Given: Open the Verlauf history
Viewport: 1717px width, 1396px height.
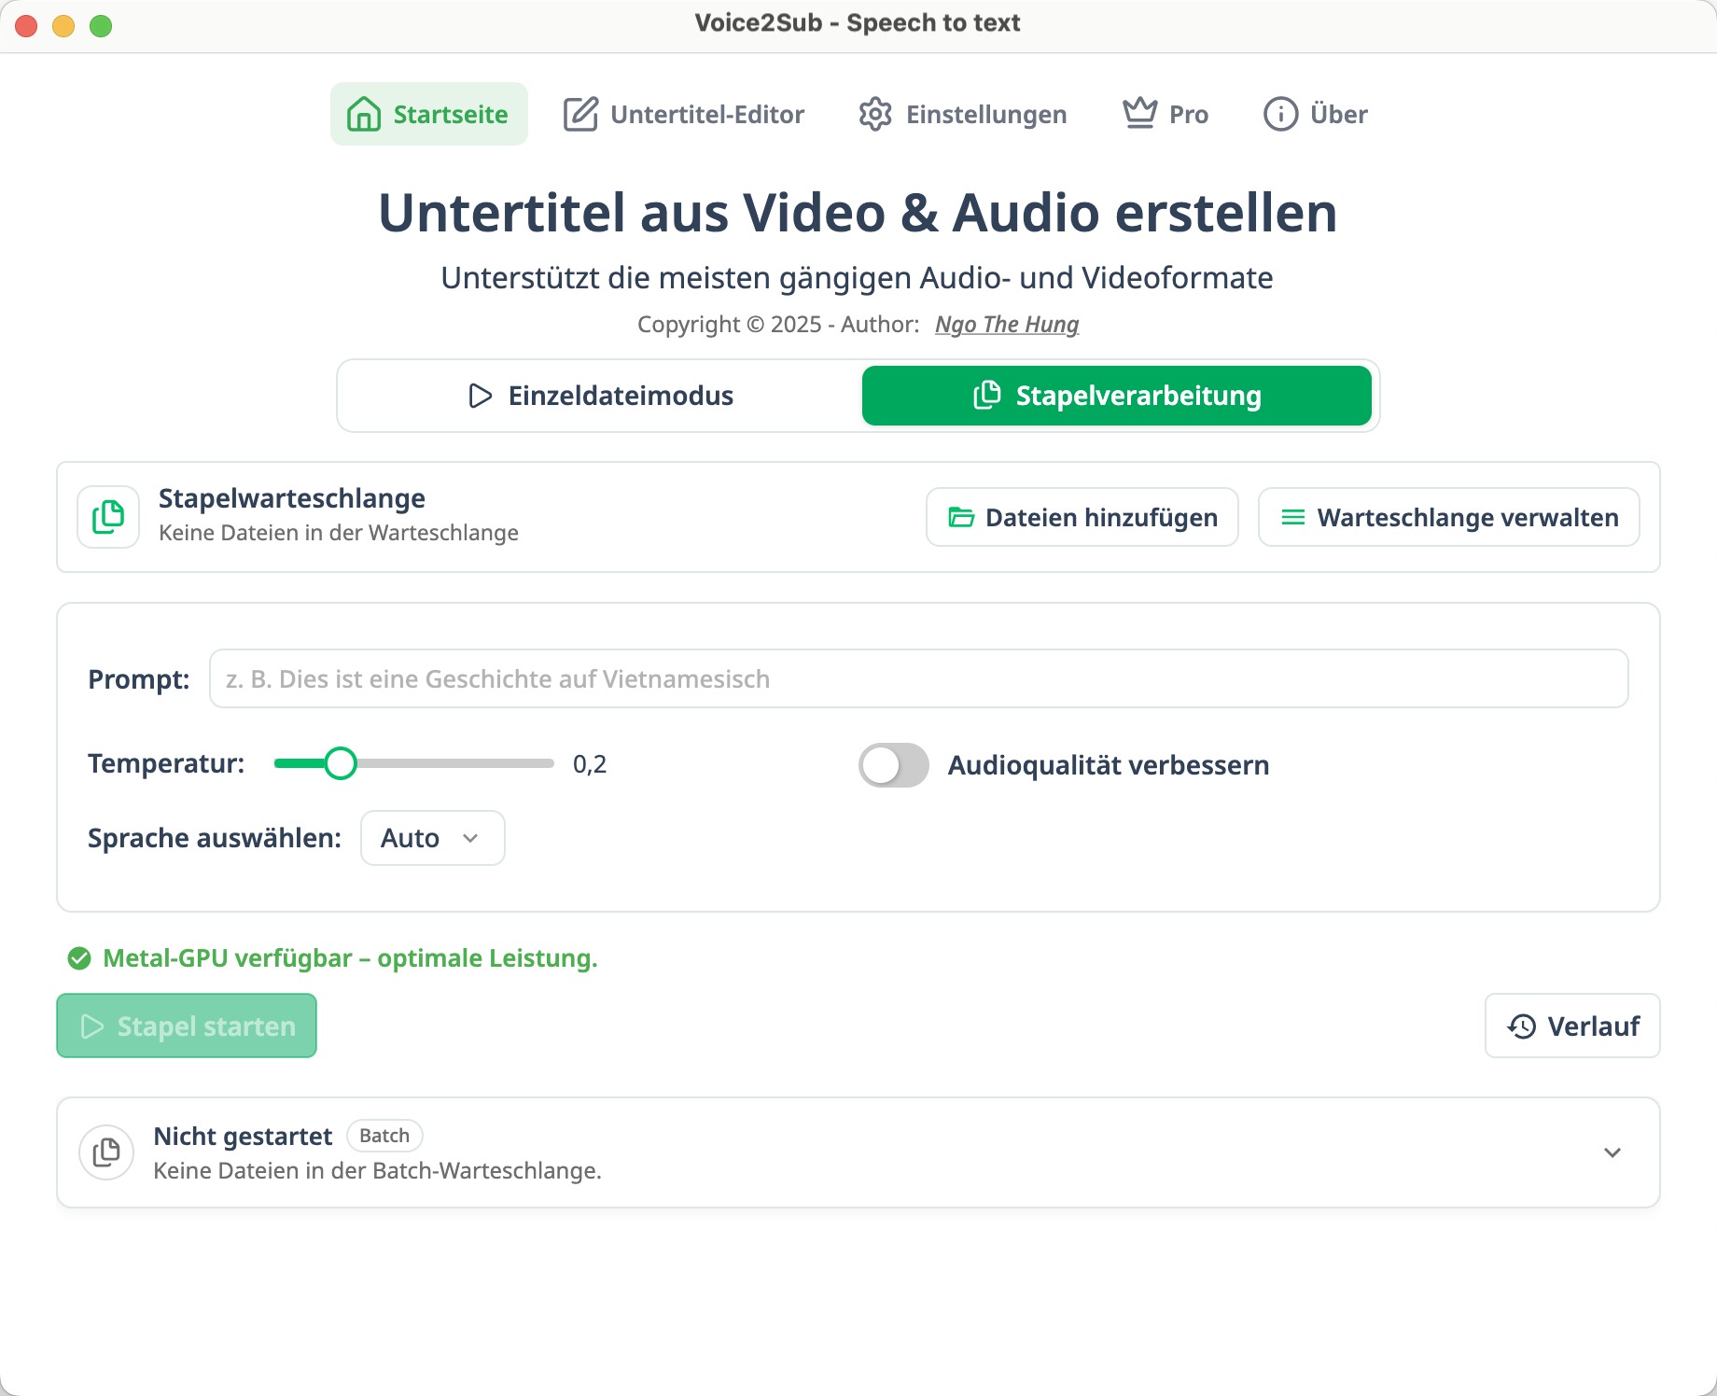Looking at the screenshot, I should (1572, 1026).
